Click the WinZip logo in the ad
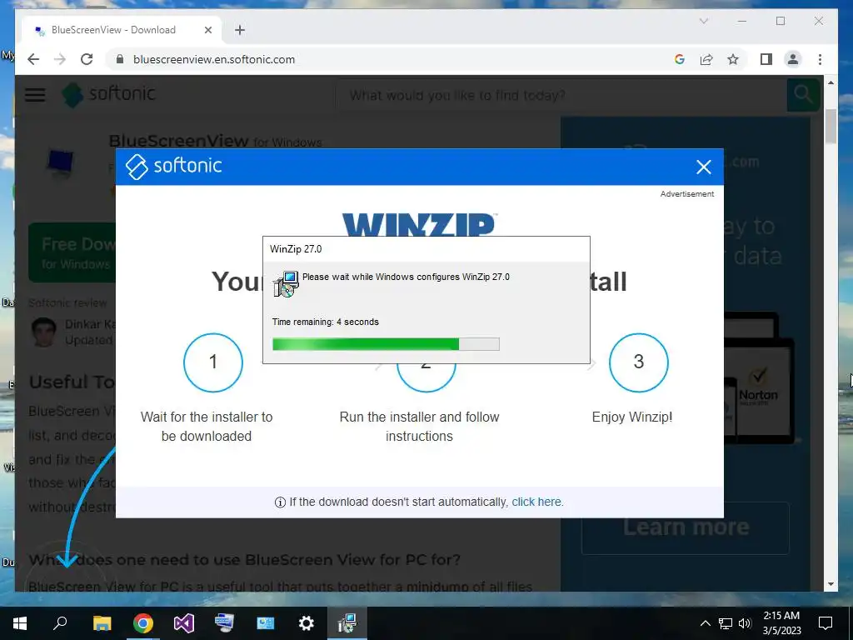This screenshot has height=640, width=853. [419, 224]
